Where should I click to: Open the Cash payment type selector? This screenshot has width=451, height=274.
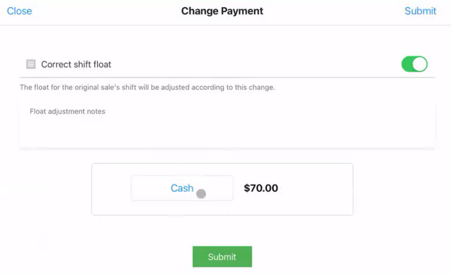coord(182,188)
